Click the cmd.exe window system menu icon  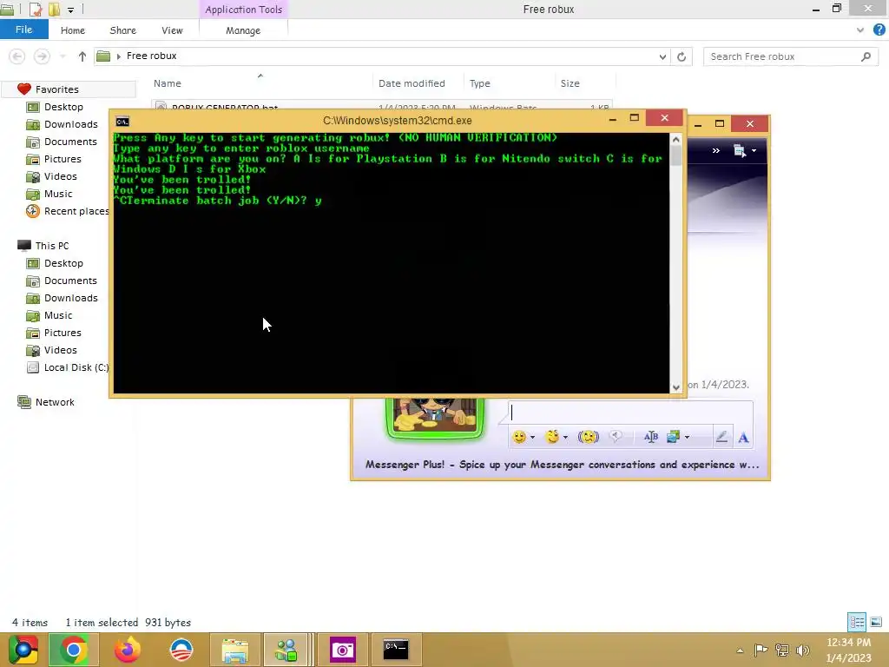coord(122,121)
